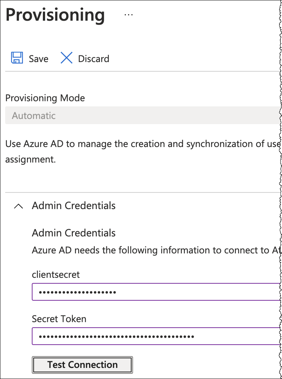Click the Save text in the toolbar
The width and height of the screenshot is (282, 379).
tap(38, 59)
